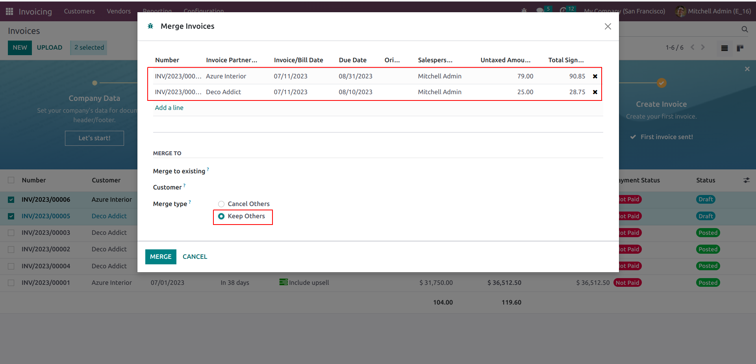Show help tooltip for Merge type
The height and width of the screenshot is (364, 756).
point(190,202)
